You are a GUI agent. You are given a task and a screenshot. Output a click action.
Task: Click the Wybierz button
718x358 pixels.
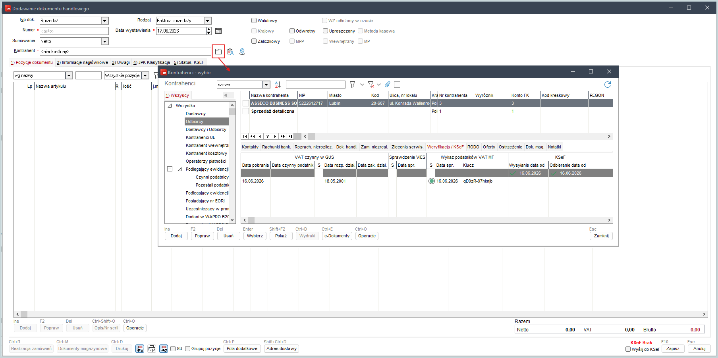pos(255,236)
